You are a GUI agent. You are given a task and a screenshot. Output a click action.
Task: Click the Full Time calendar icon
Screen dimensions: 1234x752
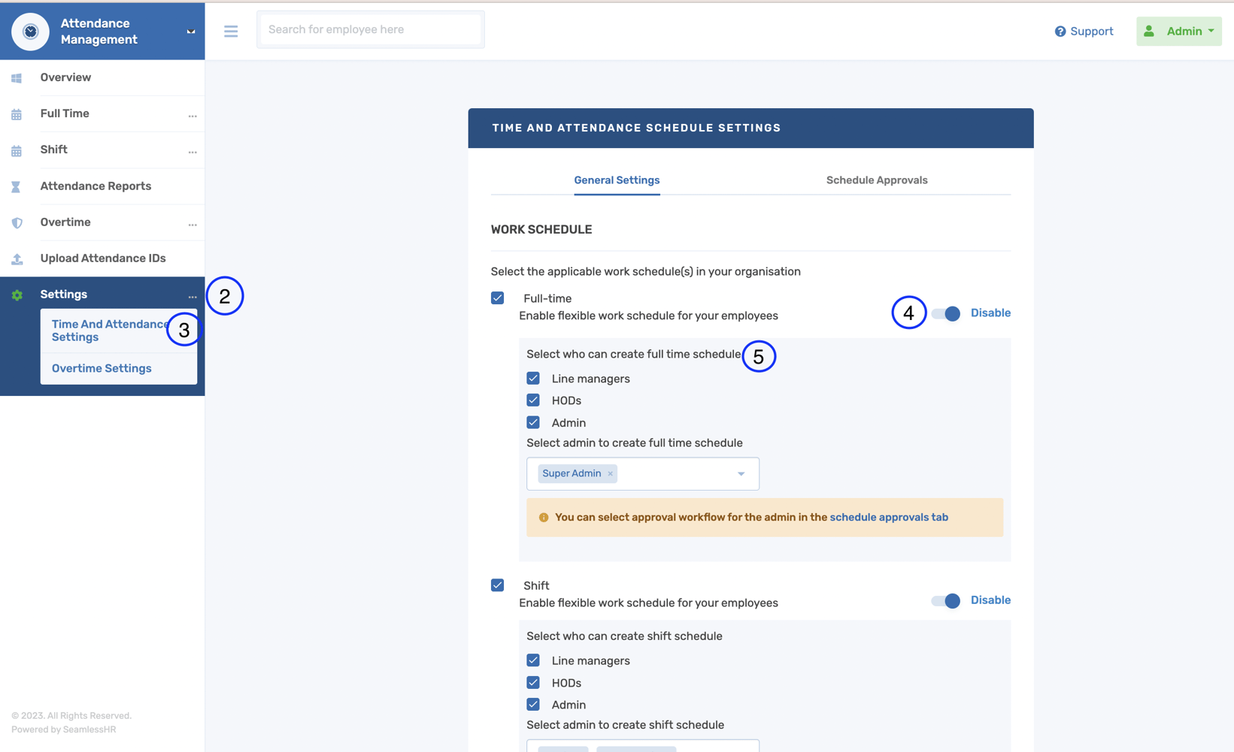tap(17, 113)
